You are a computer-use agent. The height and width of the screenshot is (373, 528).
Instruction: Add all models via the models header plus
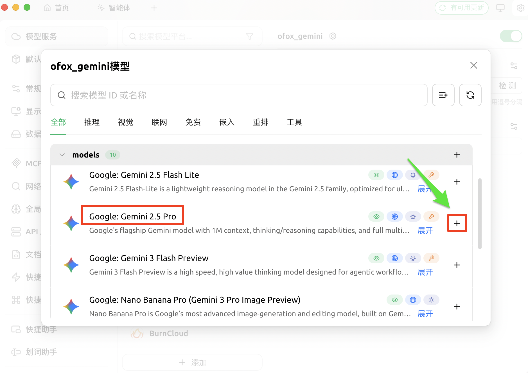457,155
